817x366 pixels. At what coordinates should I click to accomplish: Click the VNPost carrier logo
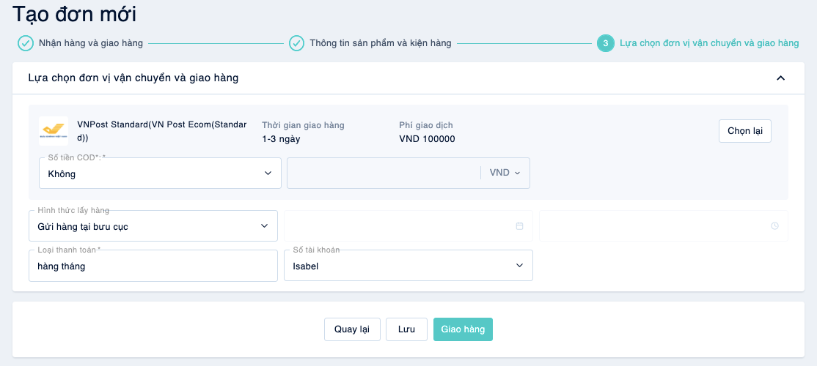point(54,131)
